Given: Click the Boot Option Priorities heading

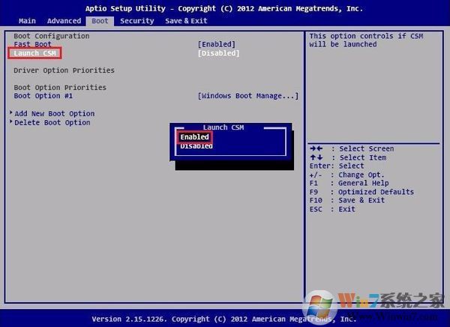Looking at the screenshot, I should [60, 88].
